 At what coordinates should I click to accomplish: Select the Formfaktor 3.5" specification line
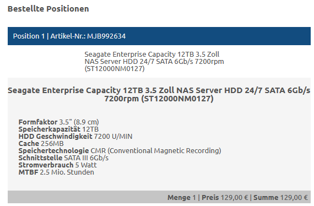click(x=58, y=122)
